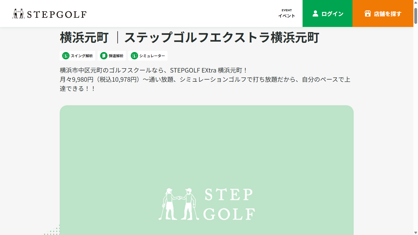Screen dimensions: 418x235
Task: Click the text 横浜市中区元町のゴルフスクールなら
Action: (x=112, y=70)
